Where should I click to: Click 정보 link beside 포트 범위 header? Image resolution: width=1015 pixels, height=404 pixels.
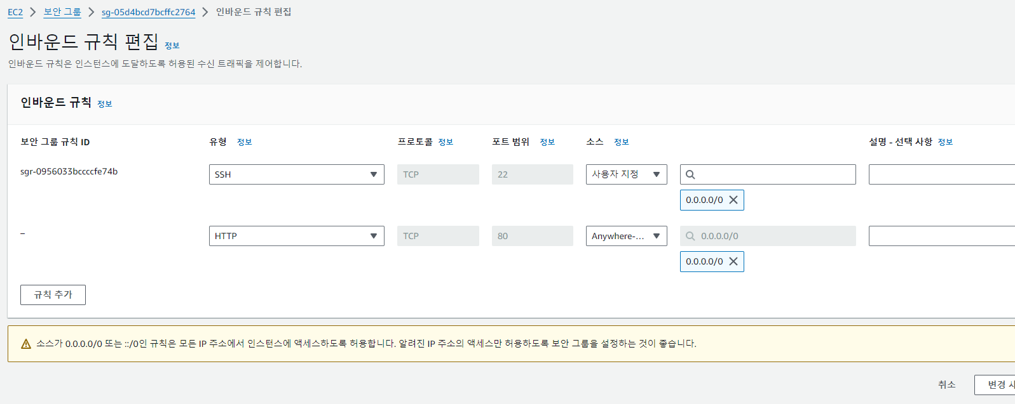tap(547, 142)
